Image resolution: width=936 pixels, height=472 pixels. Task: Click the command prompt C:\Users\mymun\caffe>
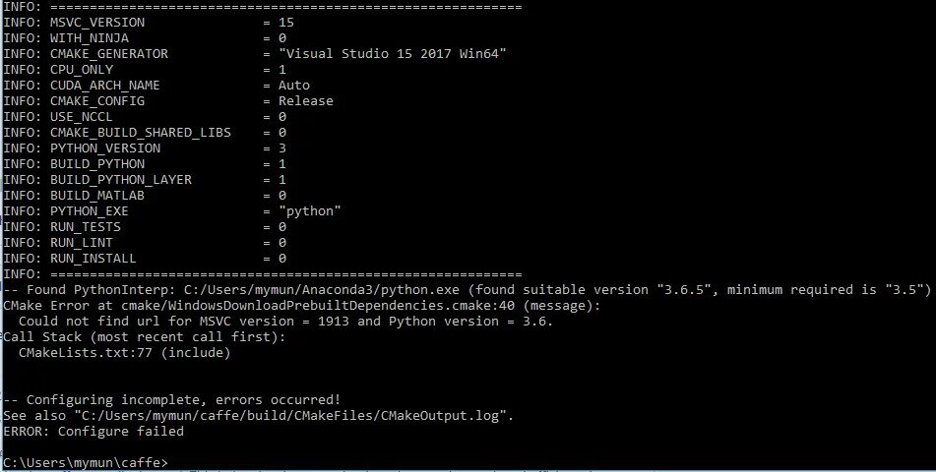tap(86, 462)
